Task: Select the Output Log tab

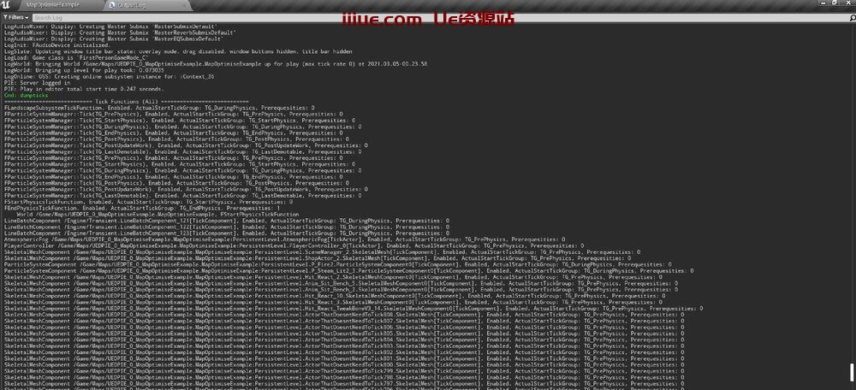Action: (x=136, y=5)
